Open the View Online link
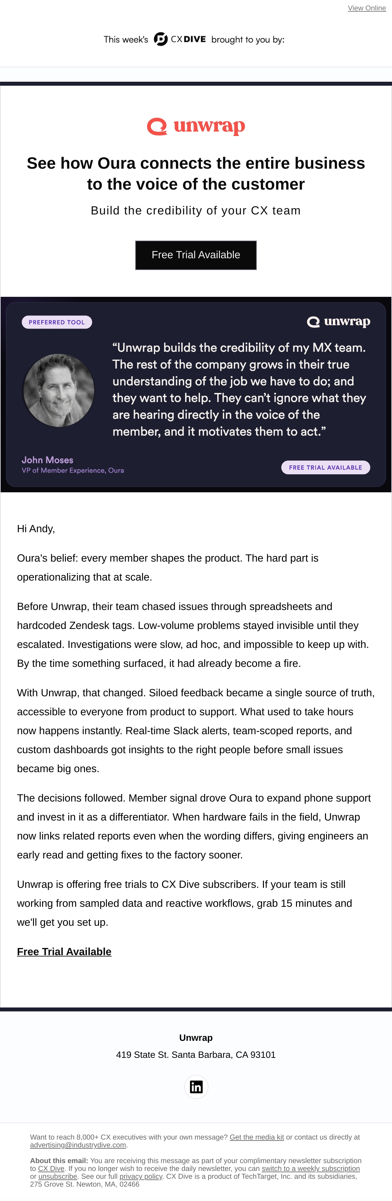392x1201 pixels. [x=367, y=8]
